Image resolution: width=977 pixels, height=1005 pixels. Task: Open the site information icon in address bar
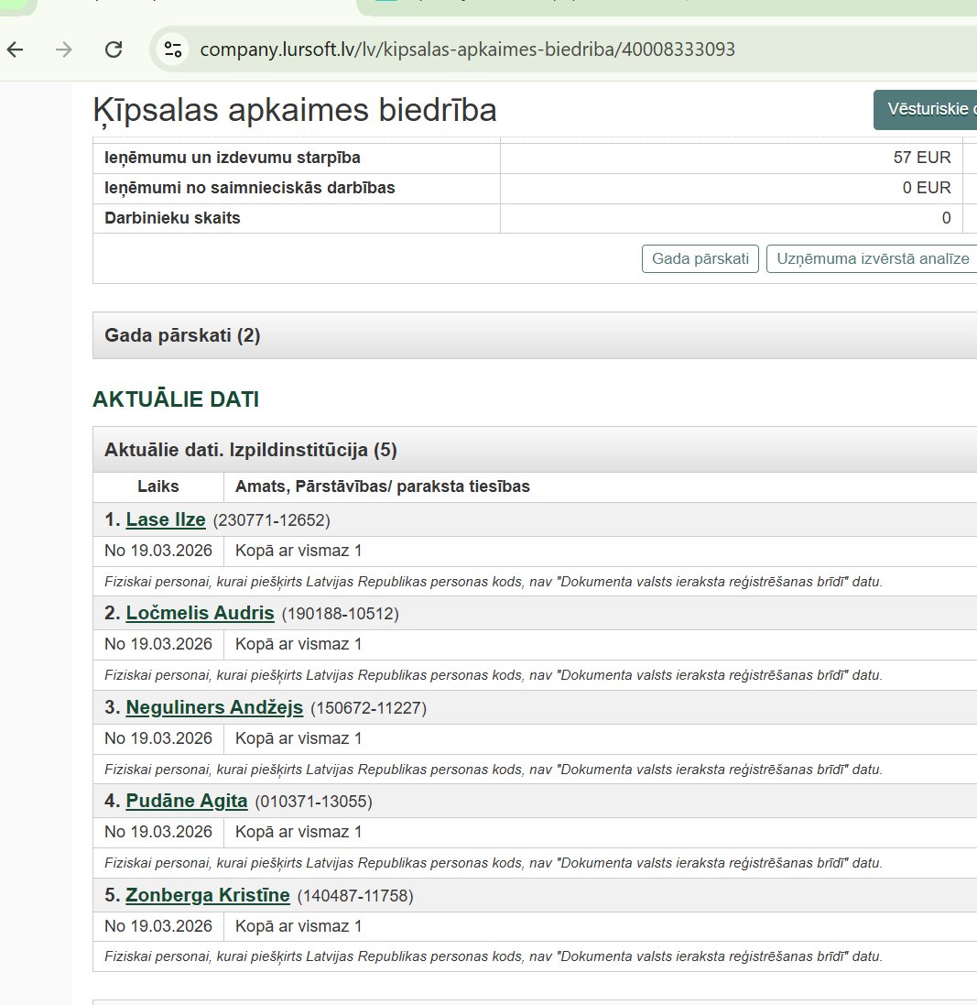click(173, 49)
